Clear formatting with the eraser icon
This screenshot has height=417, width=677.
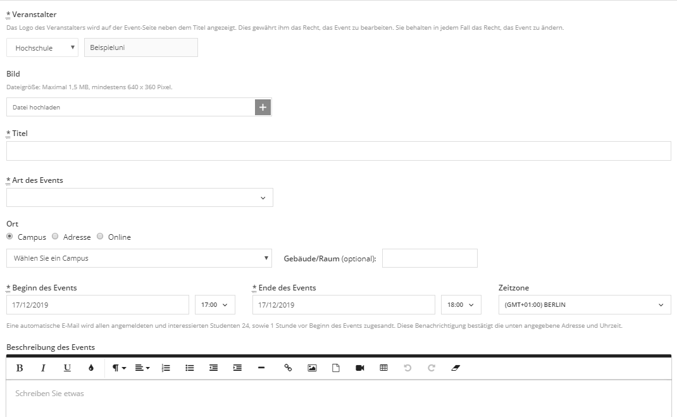pyautogui.click(x=456, y=368)
